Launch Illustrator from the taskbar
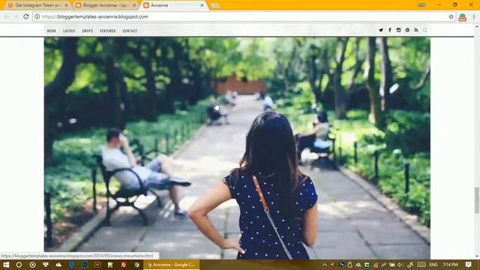 pyautogui.click(x=97, y=265)
